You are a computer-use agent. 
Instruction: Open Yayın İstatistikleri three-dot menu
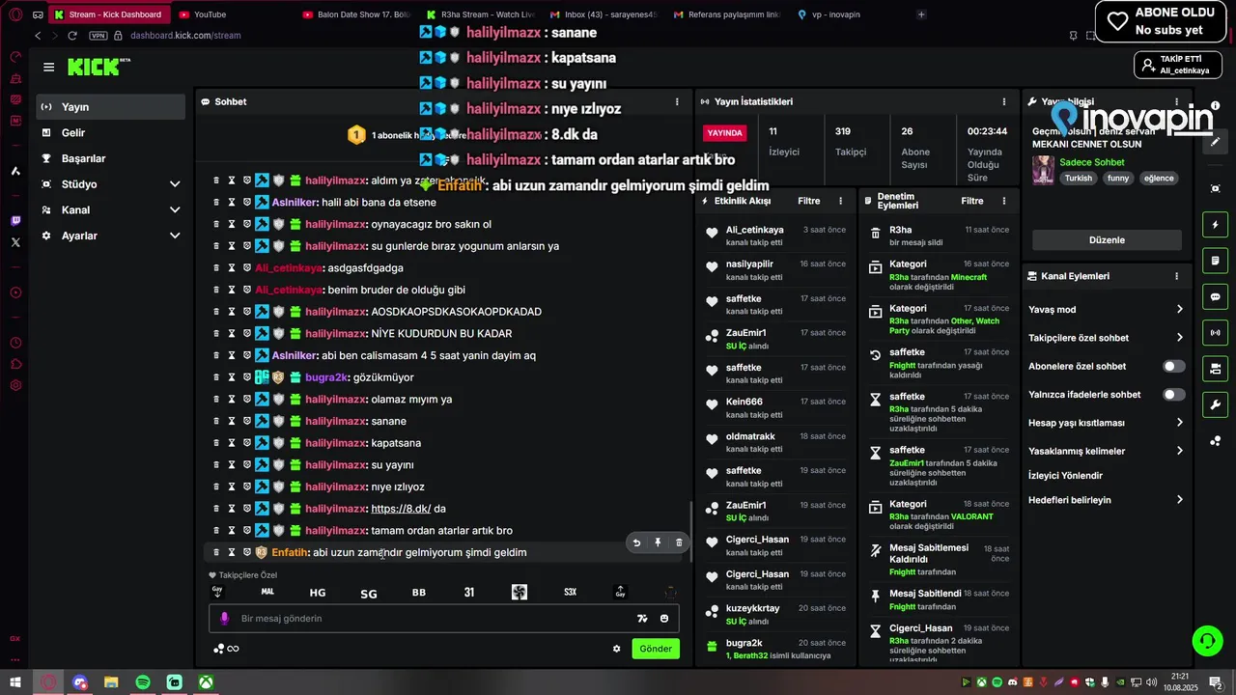[x=1004, y=101]
